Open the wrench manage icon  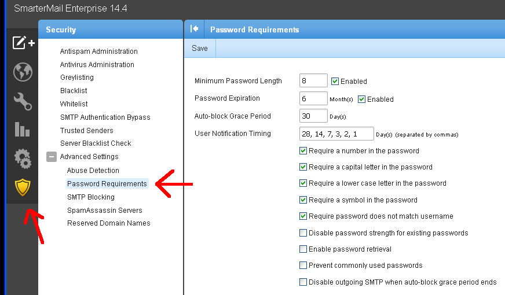[x=23, y=101]
